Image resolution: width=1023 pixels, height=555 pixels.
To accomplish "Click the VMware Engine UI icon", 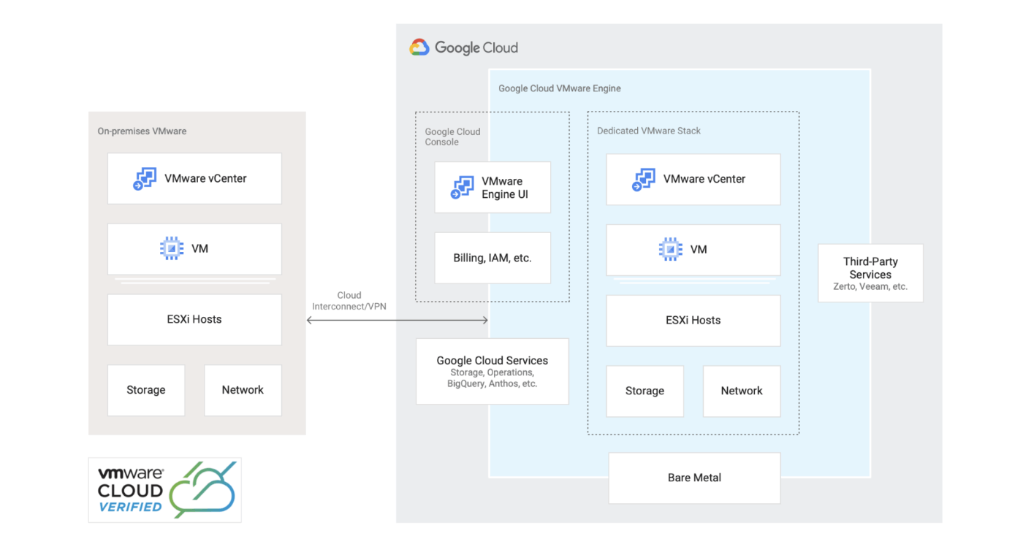I will [463, 187].
